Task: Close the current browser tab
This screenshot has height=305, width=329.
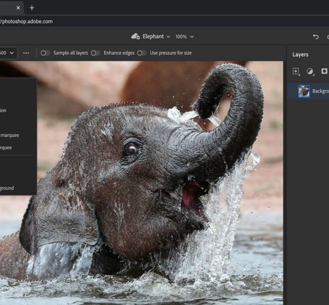Action: tap(18, 8)
